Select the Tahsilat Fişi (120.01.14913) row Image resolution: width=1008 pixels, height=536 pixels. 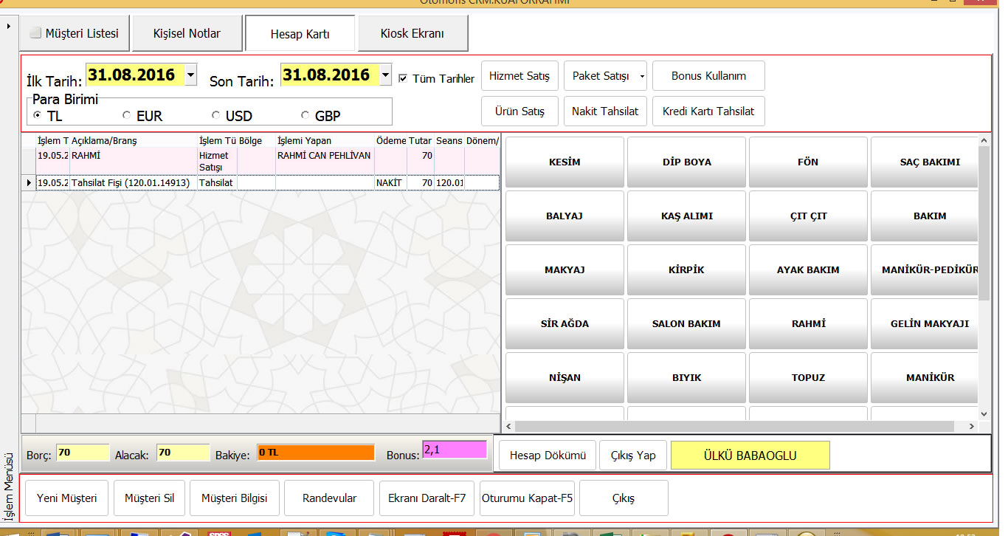[x=260, y=182]
